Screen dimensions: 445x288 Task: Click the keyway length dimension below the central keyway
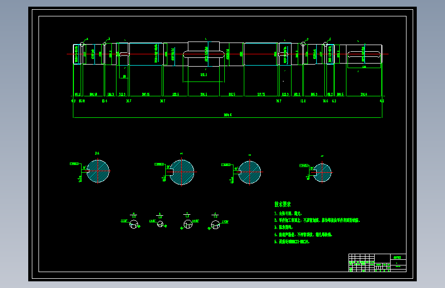[x=204, y=75]
